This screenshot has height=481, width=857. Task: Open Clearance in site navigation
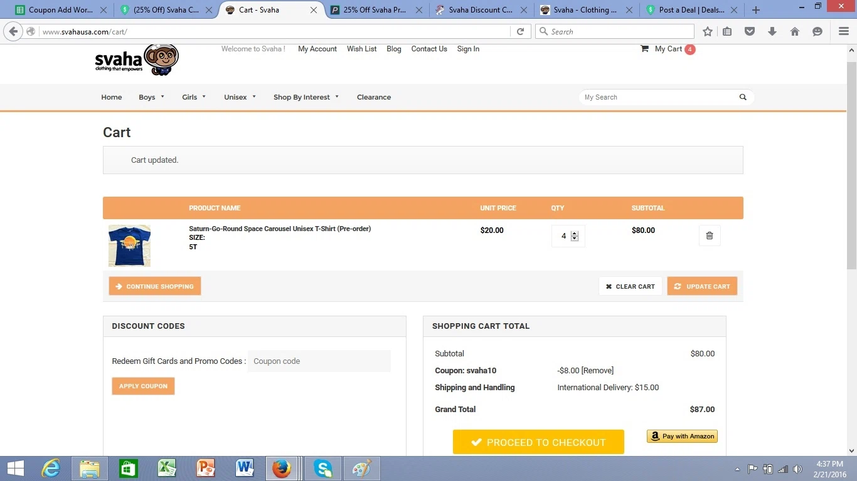[x=374, y=97]
